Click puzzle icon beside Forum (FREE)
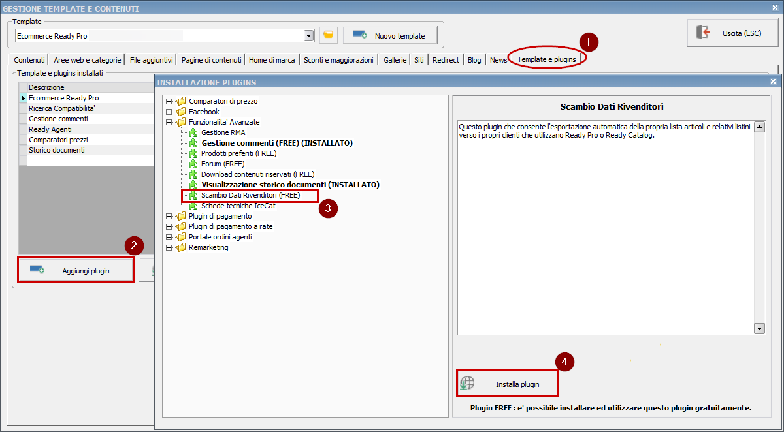784x432 pixels. click(x=193, y=164)
